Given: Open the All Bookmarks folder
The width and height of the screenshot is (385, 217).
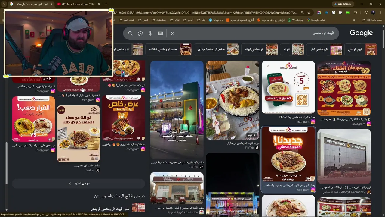Looking at the screenshot, I should [372, 20].
